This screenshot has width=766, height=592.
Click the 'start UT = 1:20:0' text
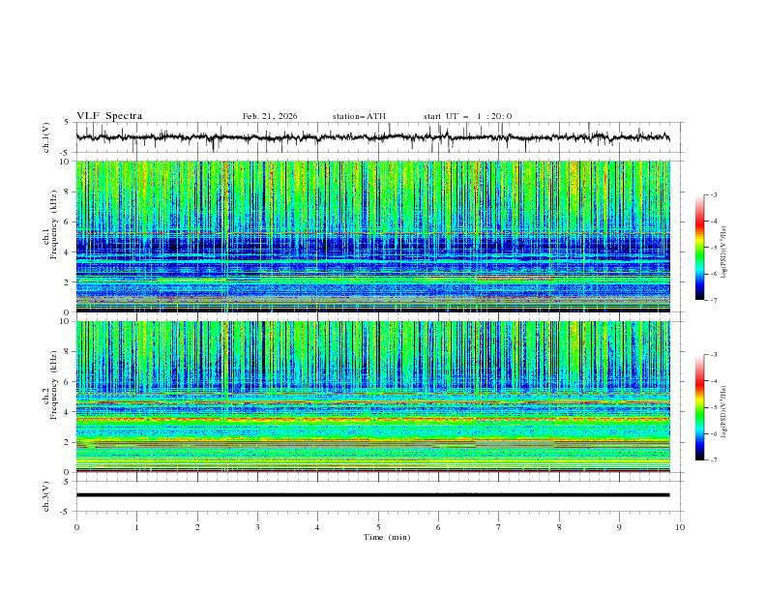467,116
